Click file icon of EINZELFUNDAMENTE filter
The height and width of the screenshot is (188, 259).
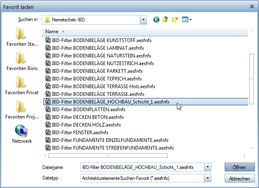(48, 140)
